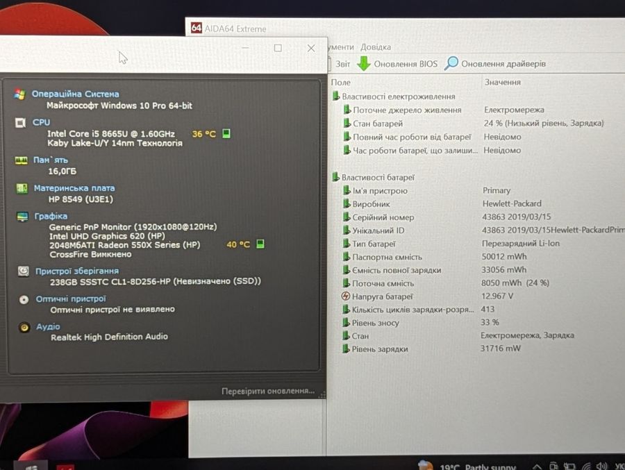The height and width of the screenshot is (470, 625).
Task: Click the green arrow Оновлення BIOS button
Action: (x=397, y=64)
